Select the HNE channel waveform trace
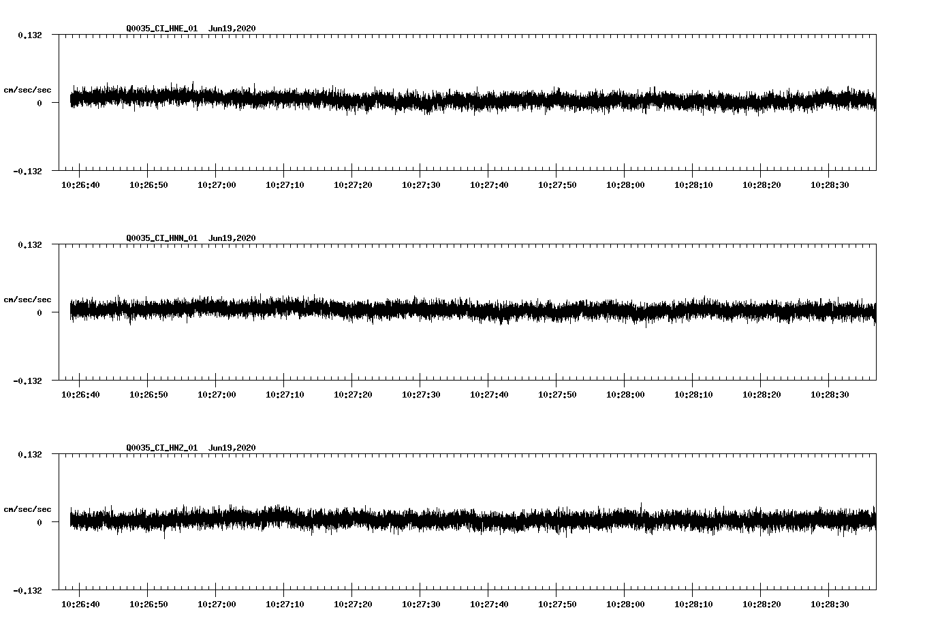925x629 pixels. [x=473, y=99]
